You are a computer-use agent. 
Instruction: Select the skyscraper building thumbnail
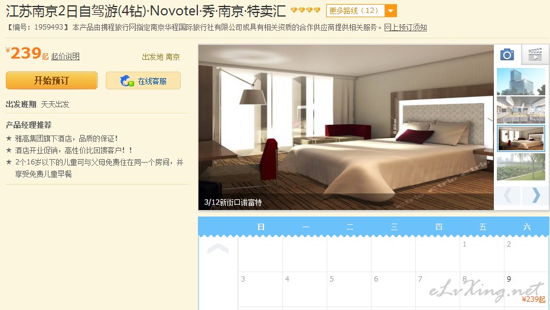coord(521,82)
